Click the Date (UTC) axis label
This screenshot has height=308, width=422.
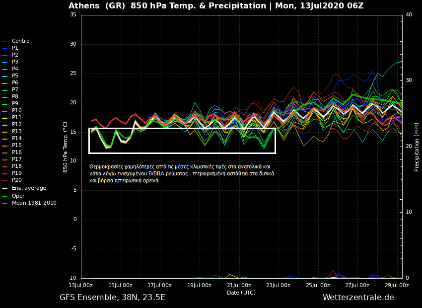[241, 293]
